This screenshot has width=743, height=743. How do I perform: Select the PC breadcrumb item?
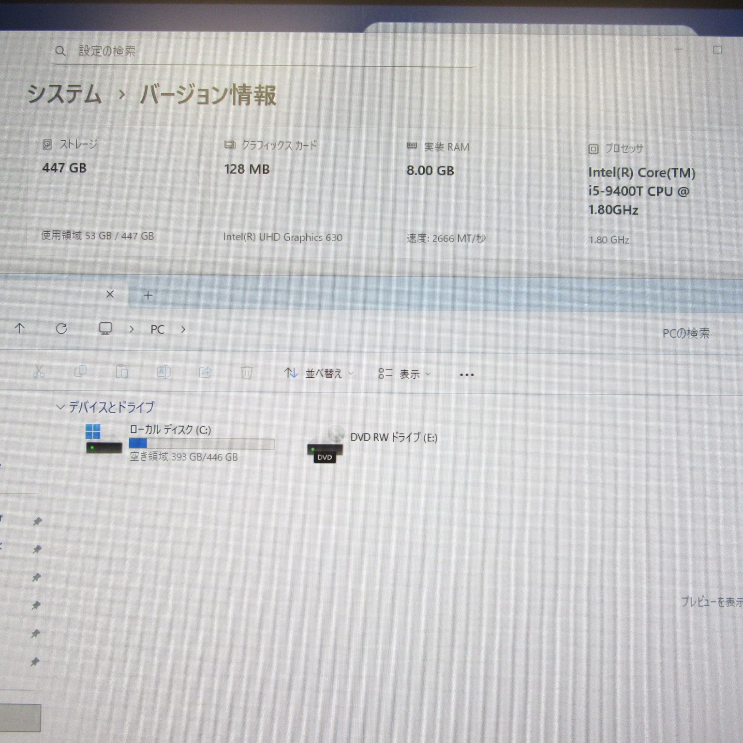click(157, 329)
